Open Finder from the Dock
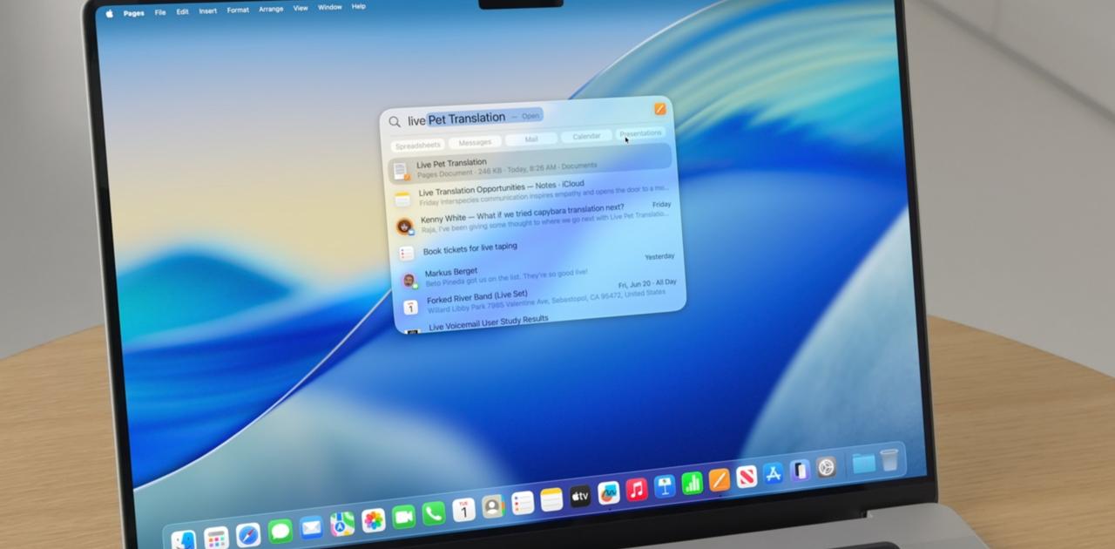 pos(183,541)
